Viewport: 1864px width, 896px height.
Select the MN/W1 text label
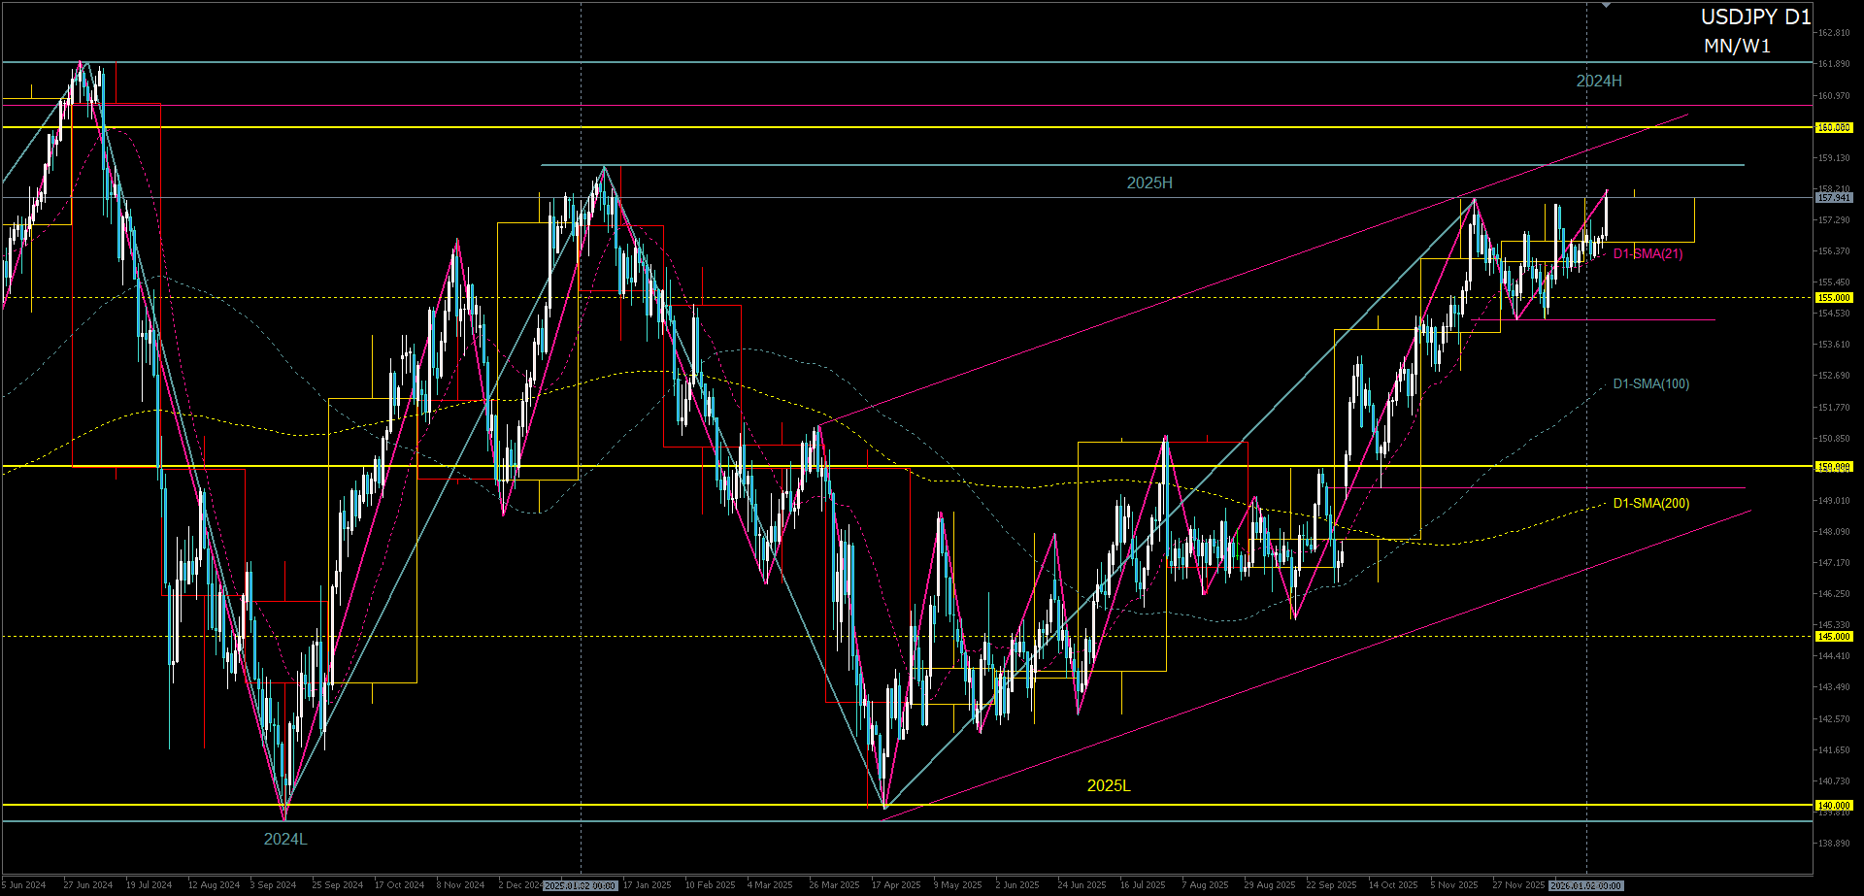tap(1737, 47)
